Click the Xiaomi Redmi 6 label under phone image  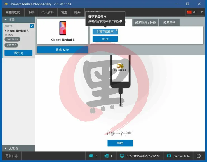(63, 40)
